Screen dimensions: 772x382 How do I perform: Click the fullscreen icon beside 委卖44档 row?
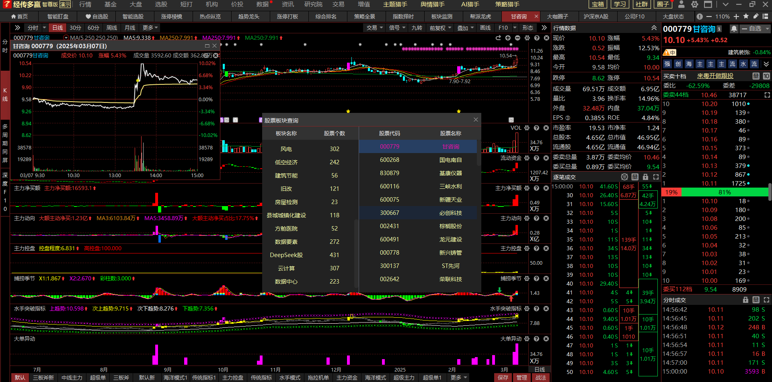point(767,95)
